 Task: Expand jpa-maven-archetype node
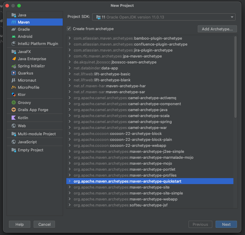click(70, 56)
